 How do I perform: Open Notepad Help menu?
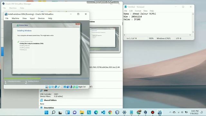[152, 11]
